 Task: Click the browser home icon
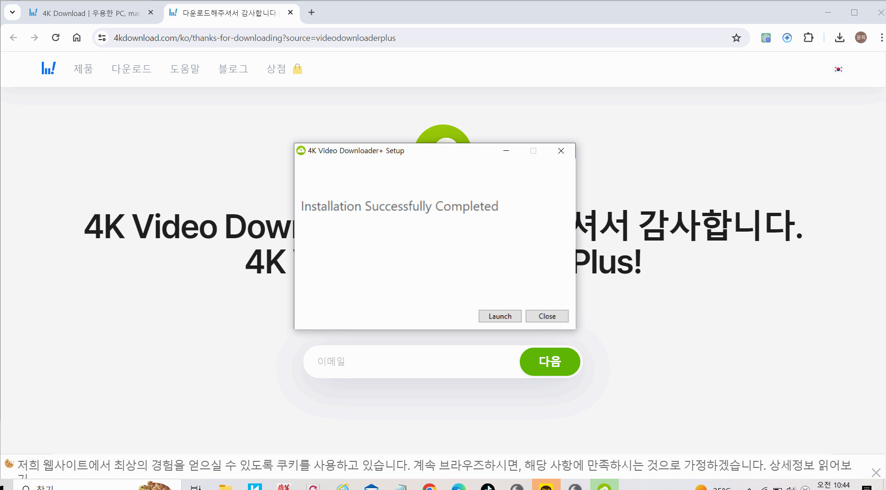click(77, 38)
